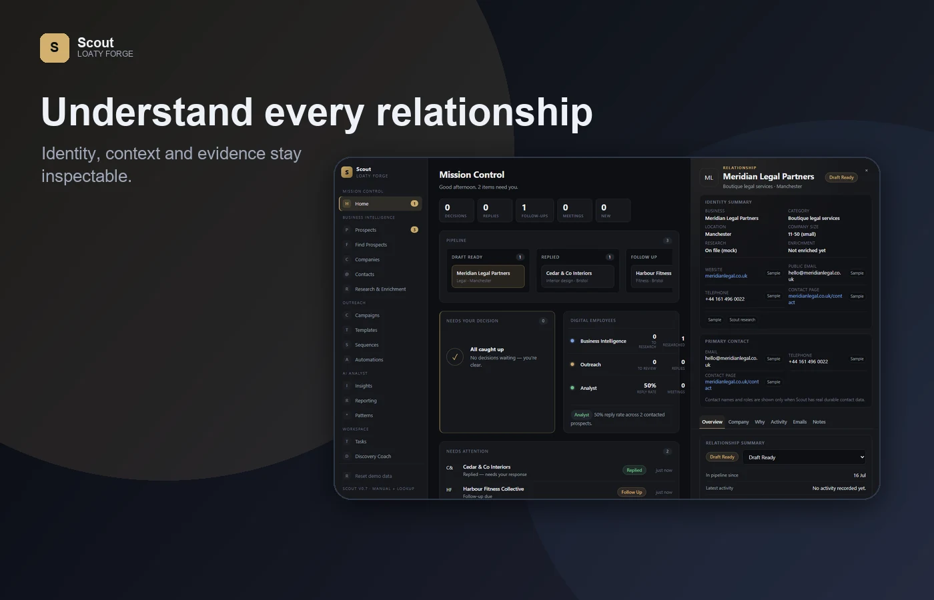Image resolution: width=934 pixels, height=600 pixels.
Task: Click the Replies stat card
Action: click(495, 210)
